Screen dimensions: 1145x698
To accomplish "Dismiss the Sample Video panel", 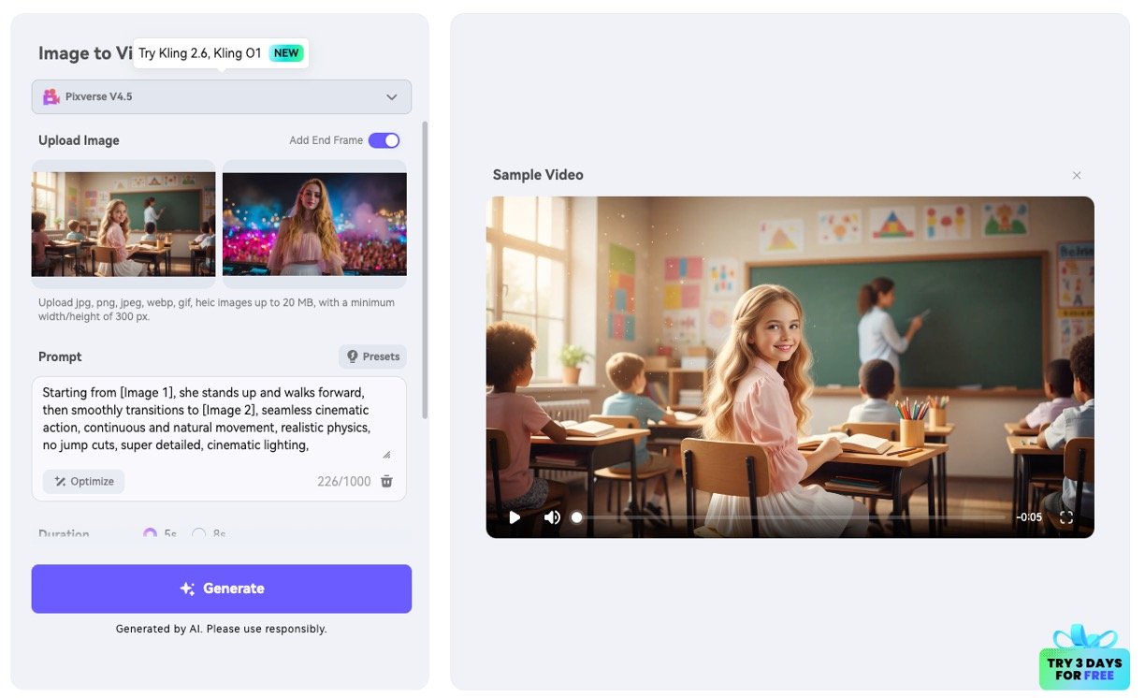I will 1077,175.
